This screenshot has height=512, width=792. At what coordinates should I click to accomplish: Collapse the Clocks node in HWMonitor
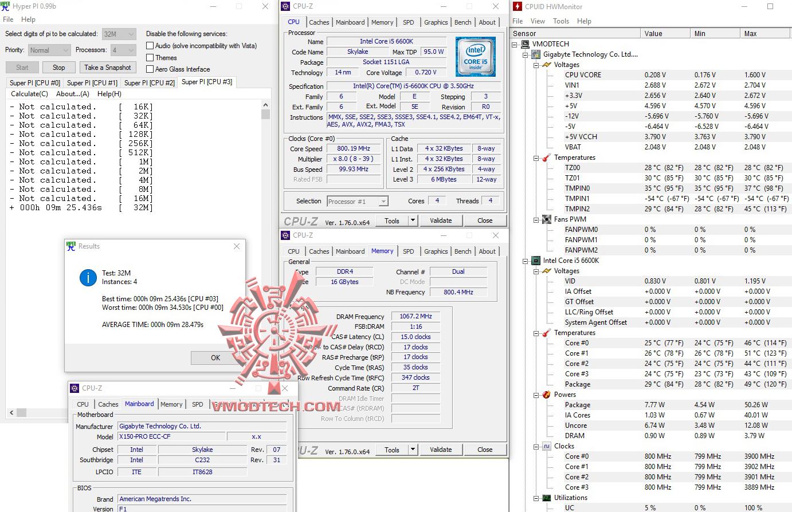point(536,446)
